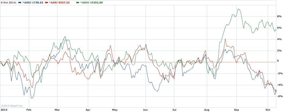Click the 0 baseline label on the right axis

pos(278,61)
